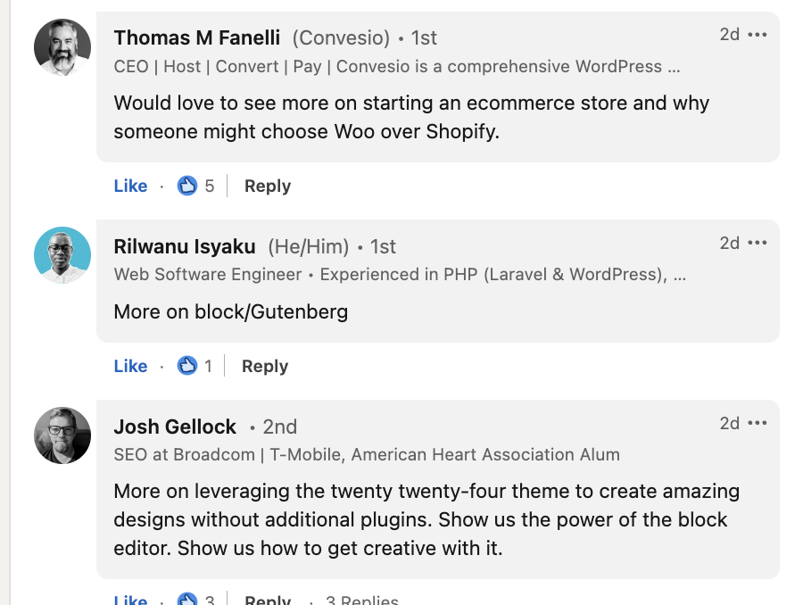803x605 pixels.
Task: View the 5 reactions on Thomas's comment
Action: point(195,186)
